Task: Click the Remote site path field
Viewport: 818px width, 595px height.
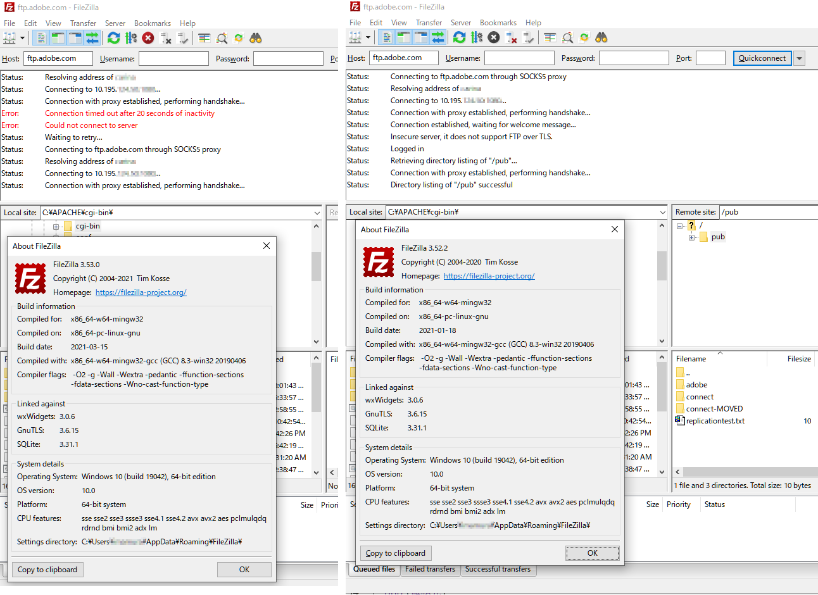Action: click(x=769, y=212)
